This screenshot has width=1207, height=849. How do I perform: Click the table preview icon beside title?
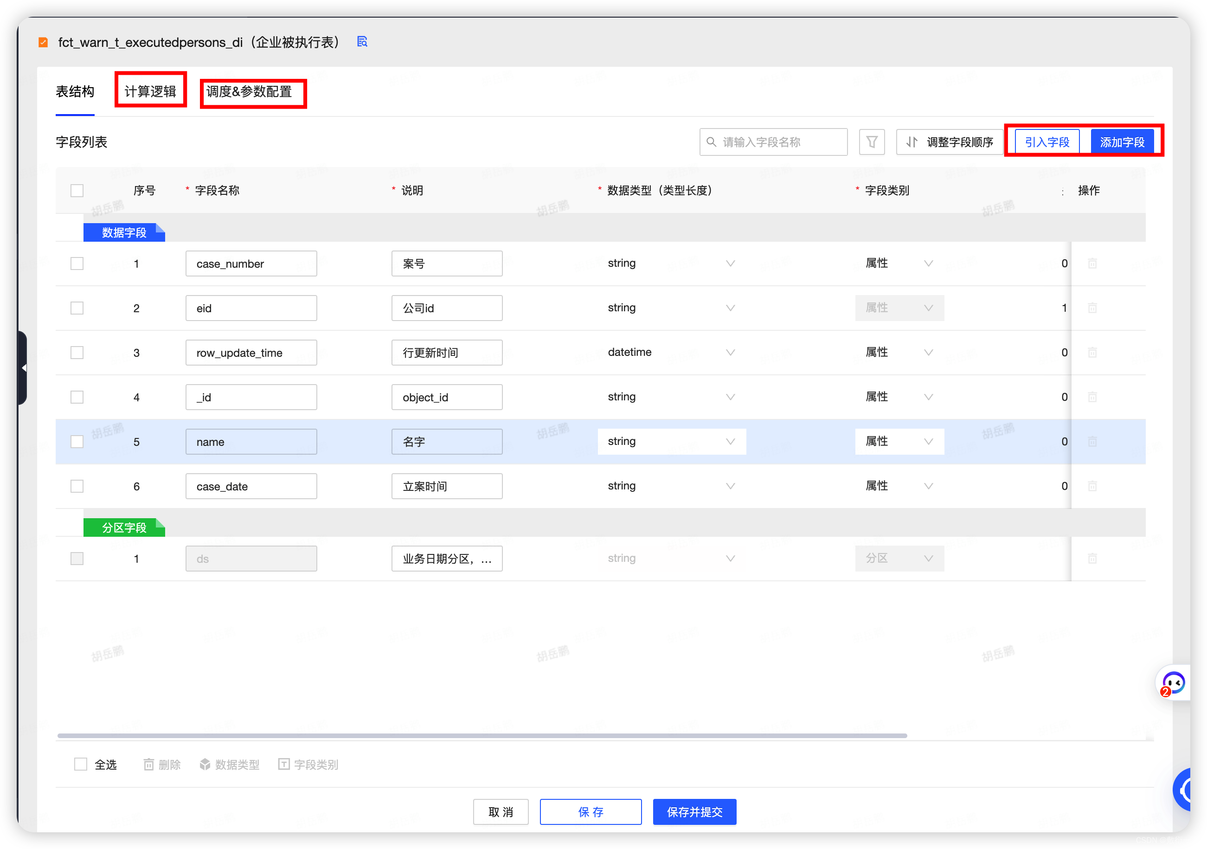tap(362, 42)
